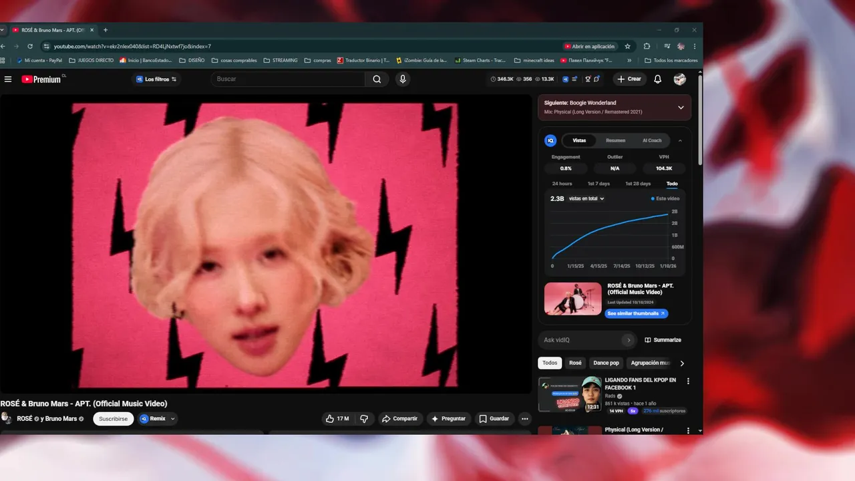Like the video with thumbs-up 17 M
This screenshot has height=481, width=855.
pyautogui.click(x=337, y=419)
